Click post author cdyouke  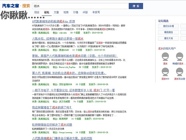[x=63, y=33]
